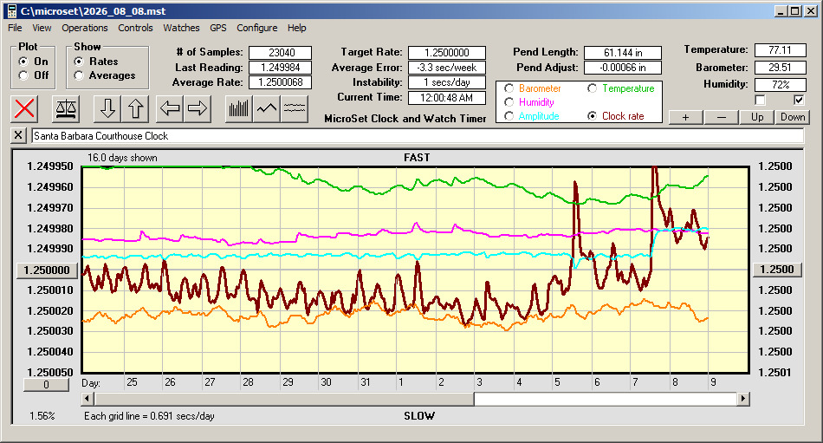The height and width of the screenshot is (443, 823).
Task: Untick the checked box under Humidity
Action: coord(799,100)
